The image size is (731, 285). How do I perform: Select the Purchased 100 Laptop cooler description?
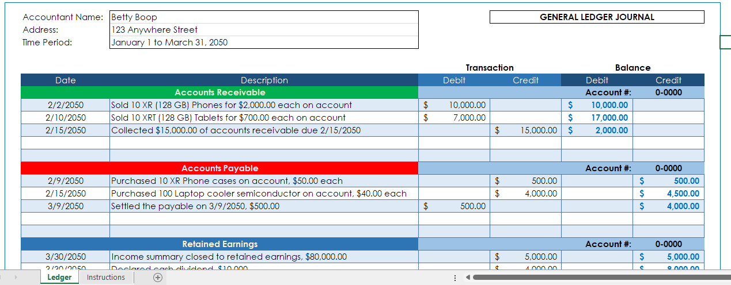[264, 194]
